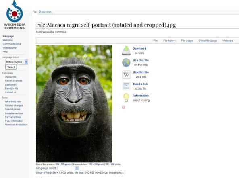
Task: Go to Random file in sidebar
Action: point(11,88)
